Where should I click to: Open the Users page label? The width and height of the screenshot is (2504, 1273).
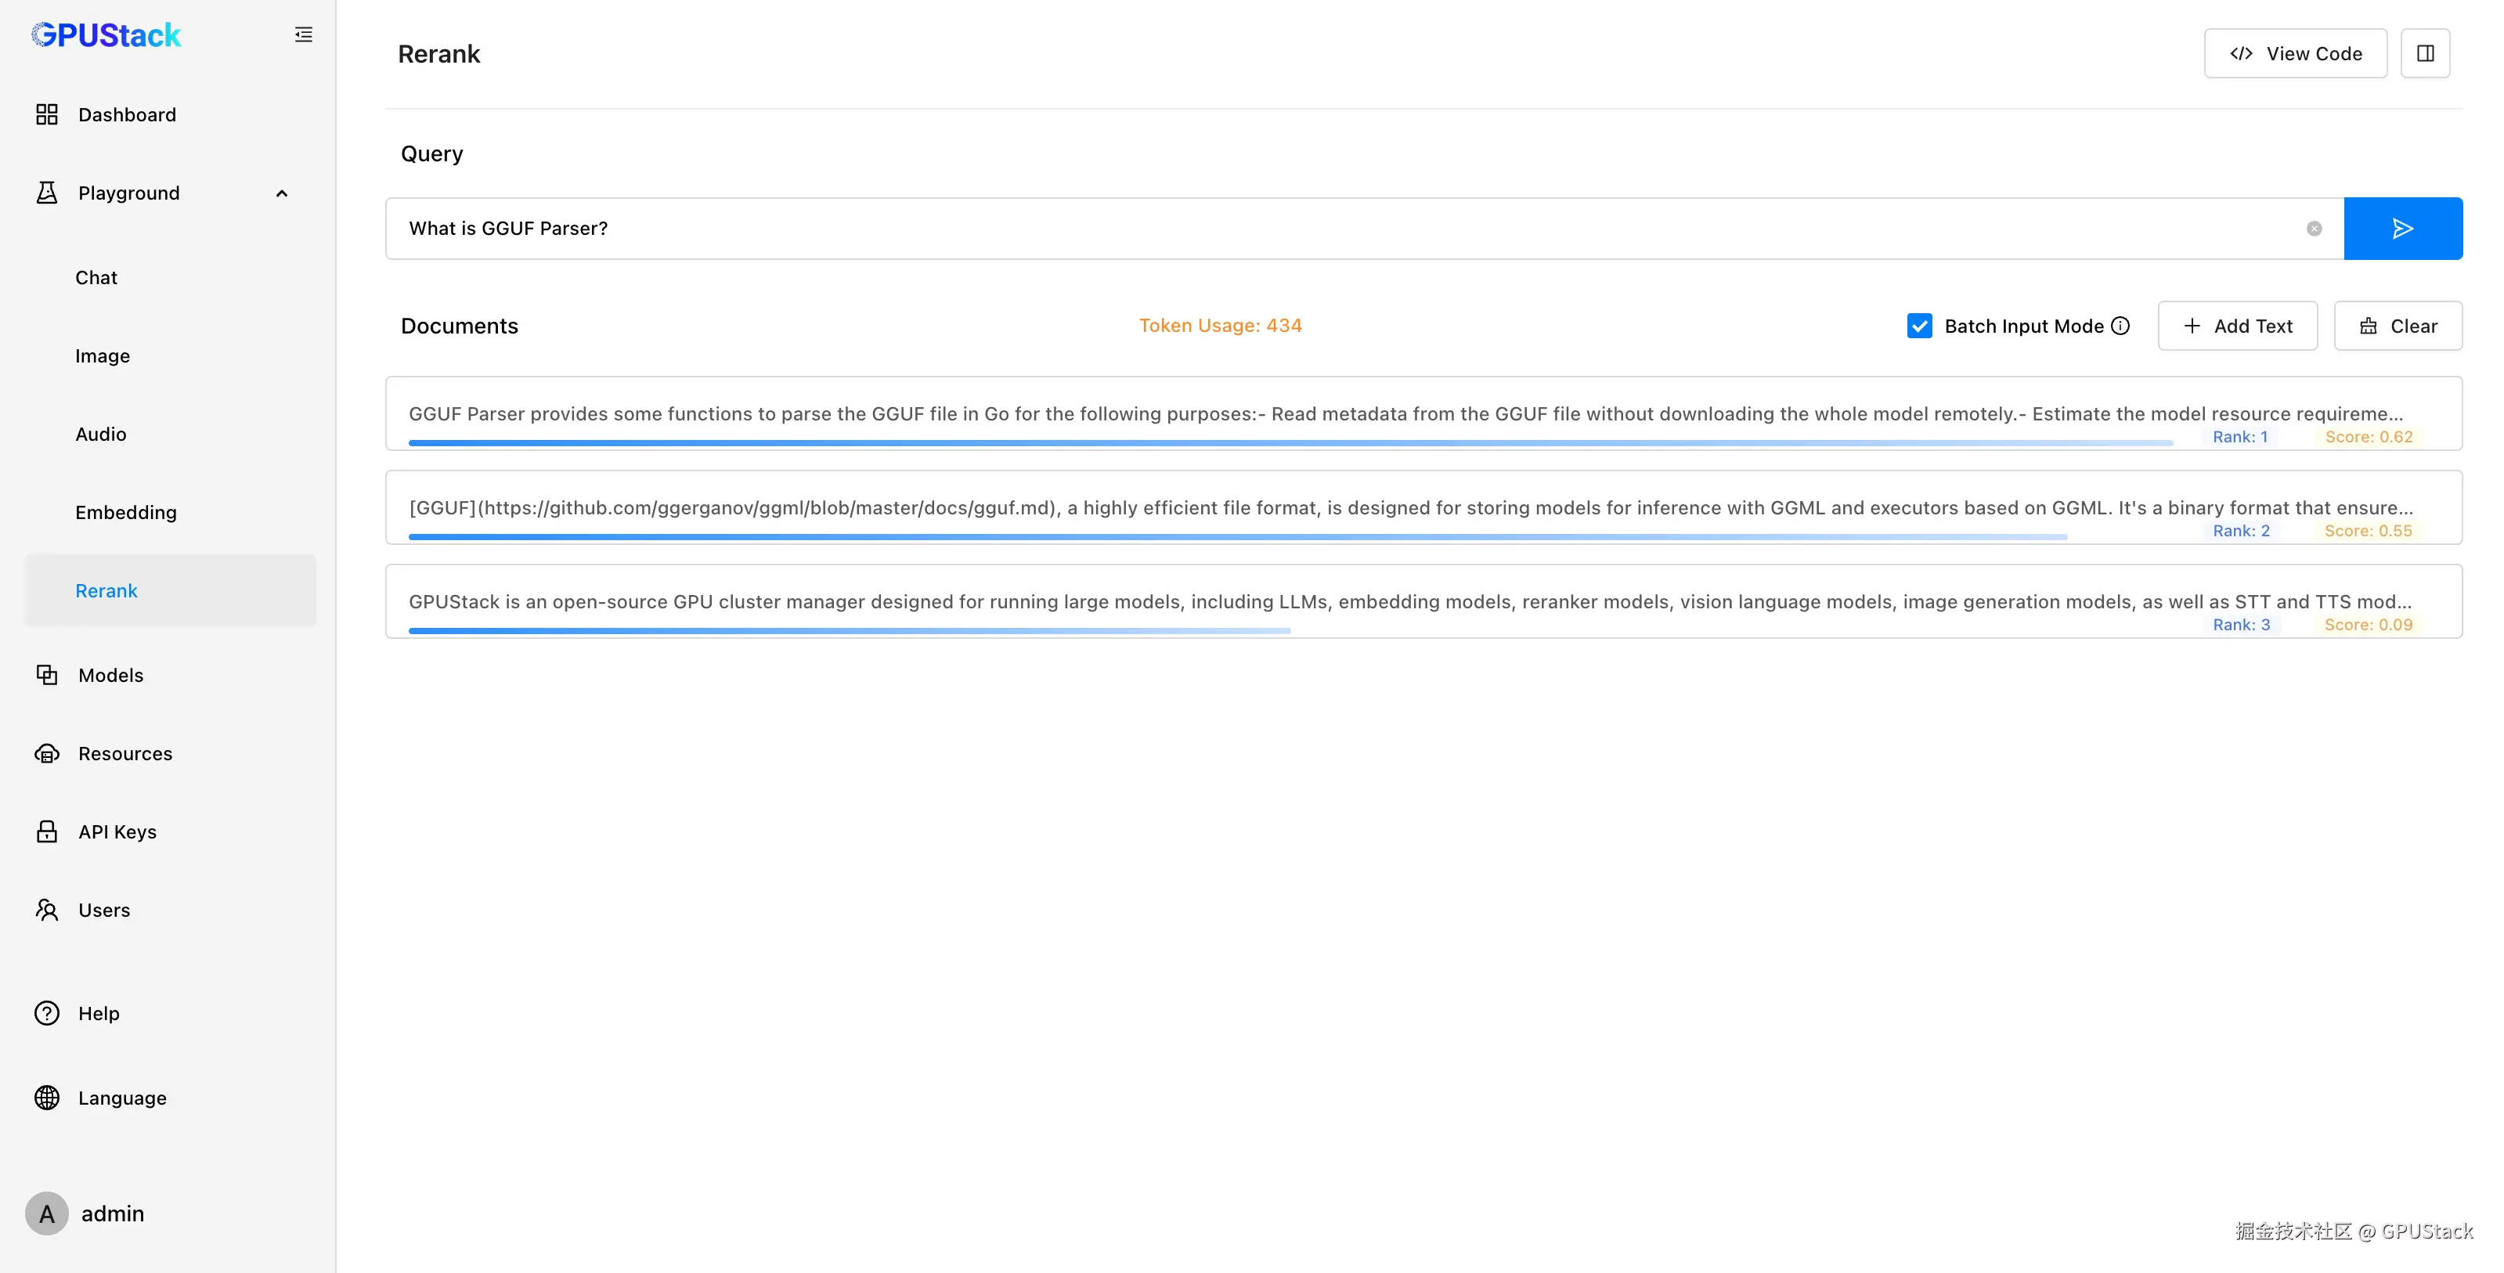pyautogui.click(x=104, y=911)
